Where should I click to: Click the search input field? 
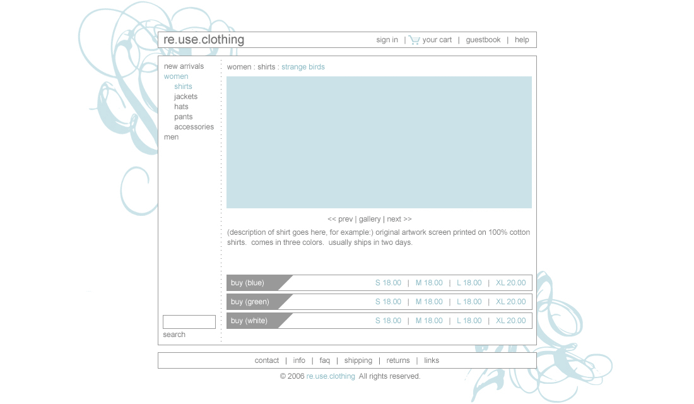(x=189, y=322)
